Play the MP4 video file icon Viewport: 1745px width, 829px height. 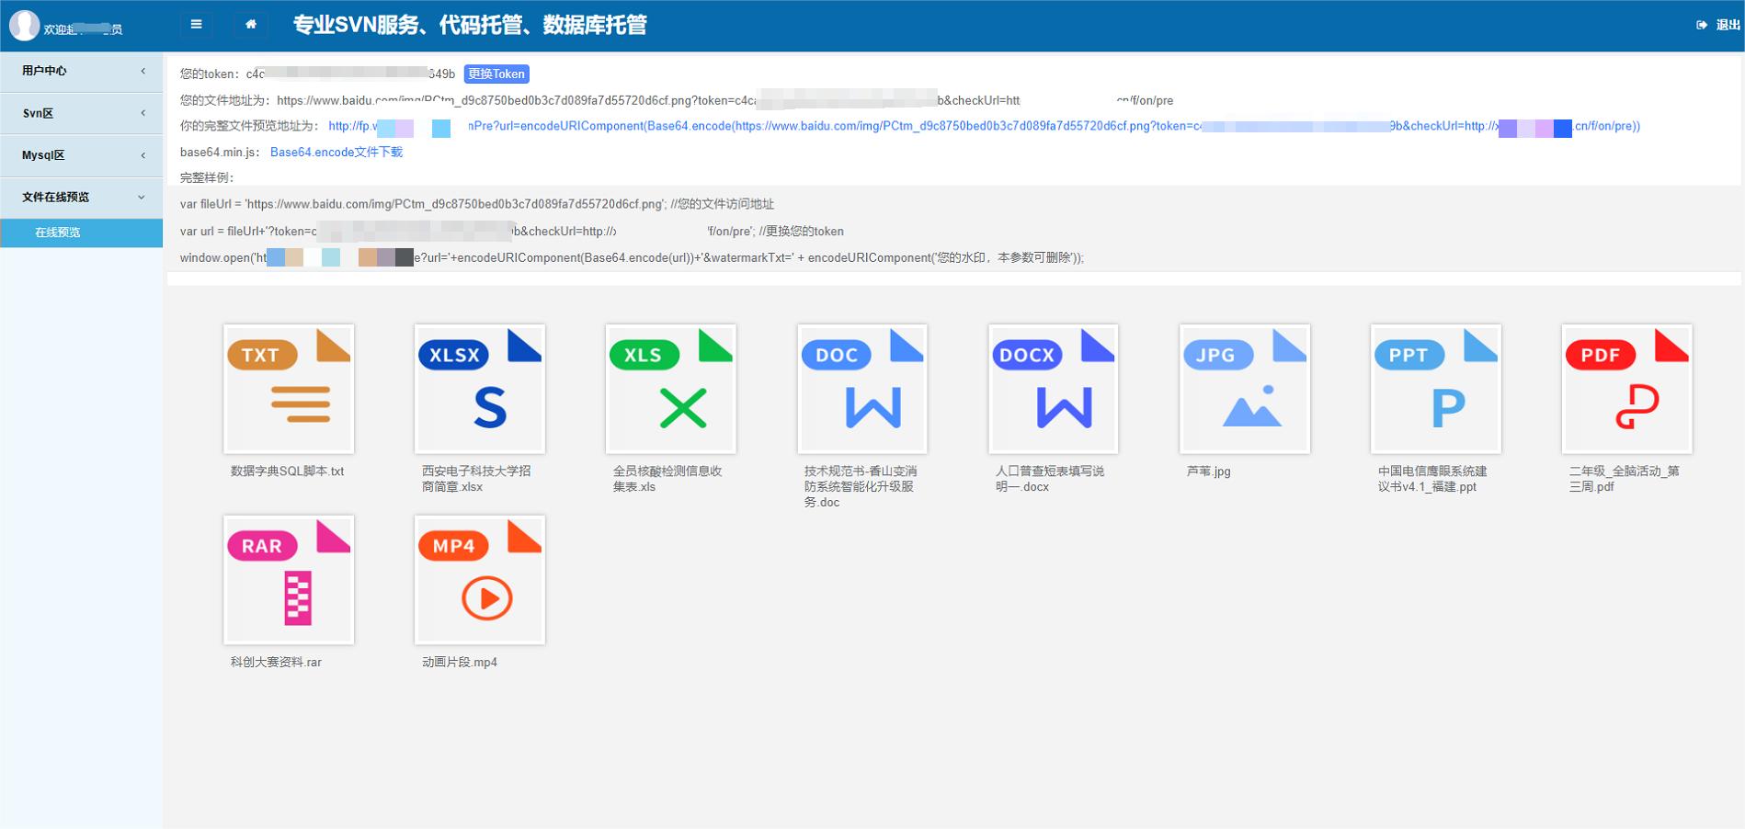pyautogui.click(x=480, y=580)
